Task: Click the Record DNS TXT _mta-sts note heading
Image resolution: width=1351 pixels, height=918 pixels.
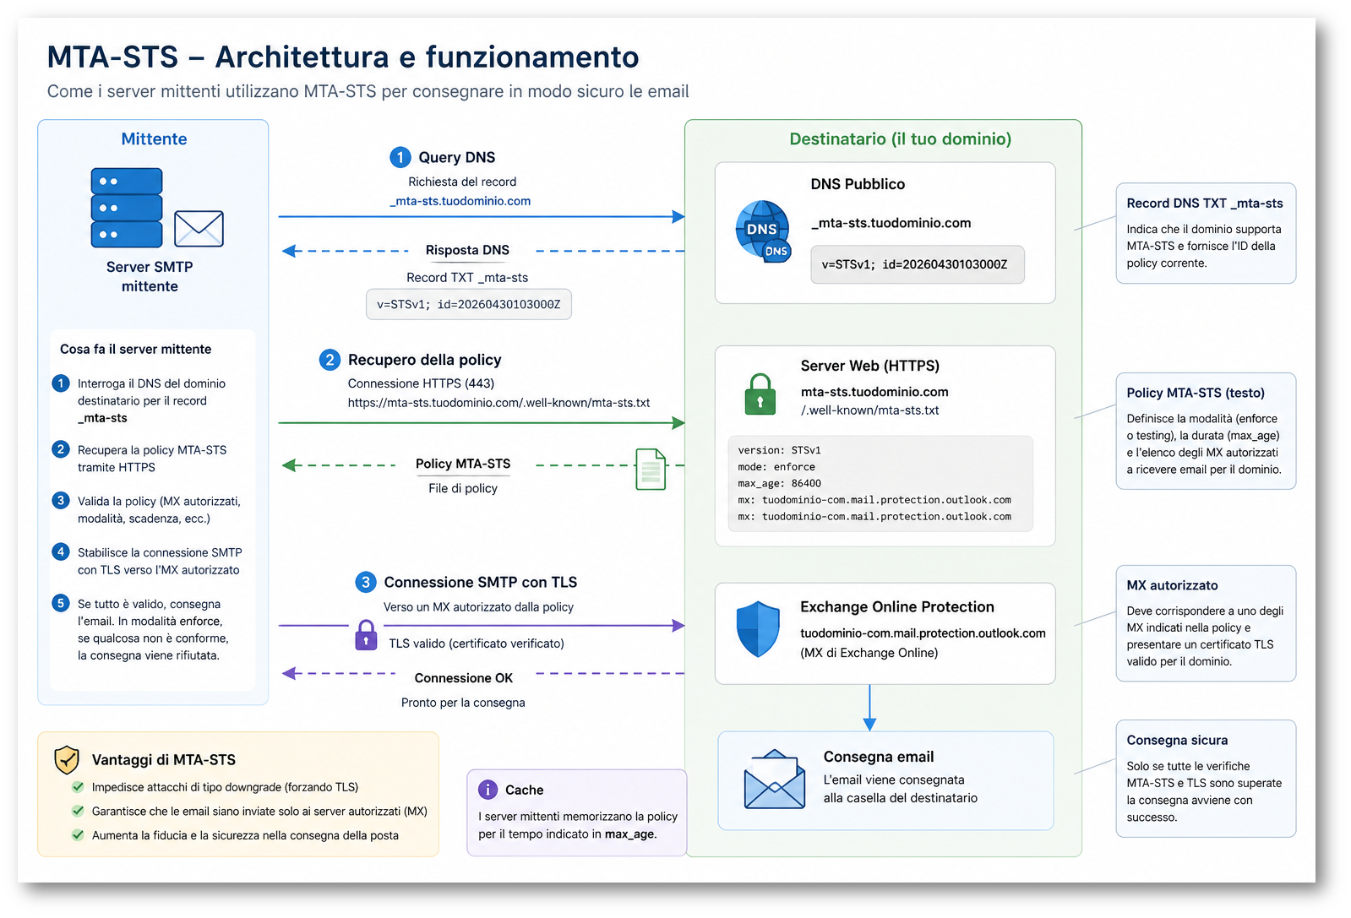Action: (1204, 204)
